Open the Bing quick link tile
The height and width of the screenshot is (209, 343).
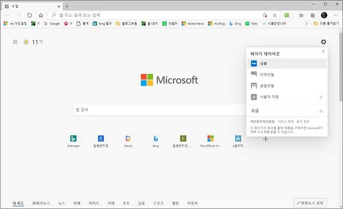pos(155,141)
